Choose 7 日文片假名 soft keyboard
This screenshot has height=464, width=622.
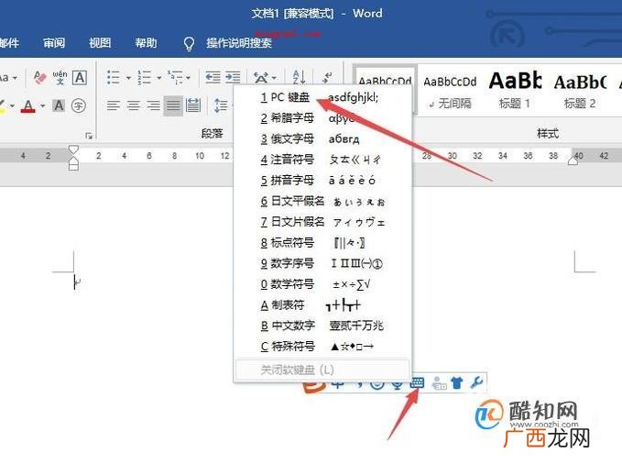pyautogui.click(x=323, y=222)
